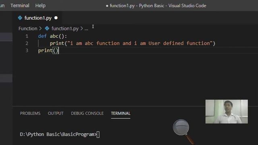Viewport: 258px width, 145px height.
Task: Click the breadcrumb ellipsis symbol entry
Action: (86, 29)
